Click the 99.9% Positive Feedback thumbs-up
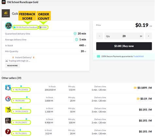The image size is (155, 137). pos(14,27)
